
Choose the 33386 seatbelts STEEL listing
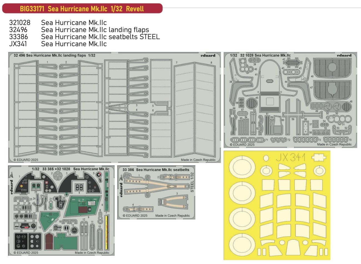pyautogui.click(x=84, y=37)
